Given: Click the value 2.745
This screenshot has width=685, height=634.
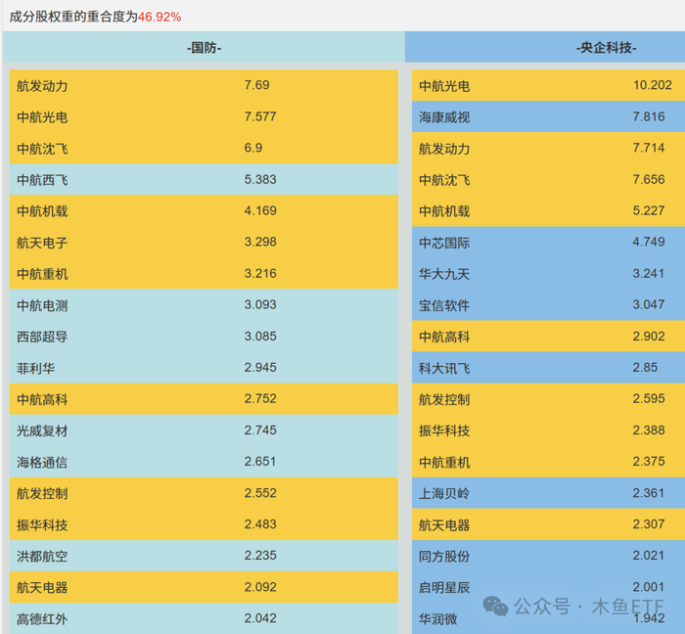Looking at the screenshot, I should pos(260,430).
